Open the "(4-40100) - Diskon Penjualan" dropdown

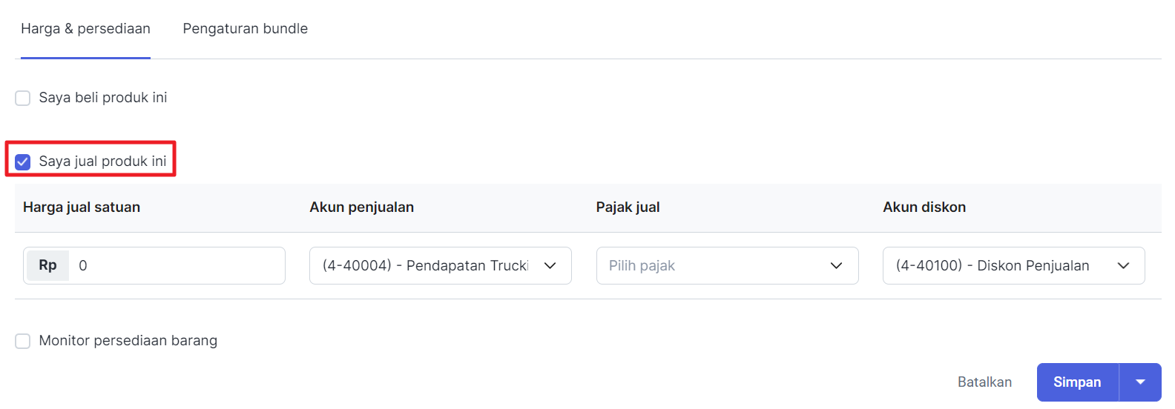pos(994,266)
